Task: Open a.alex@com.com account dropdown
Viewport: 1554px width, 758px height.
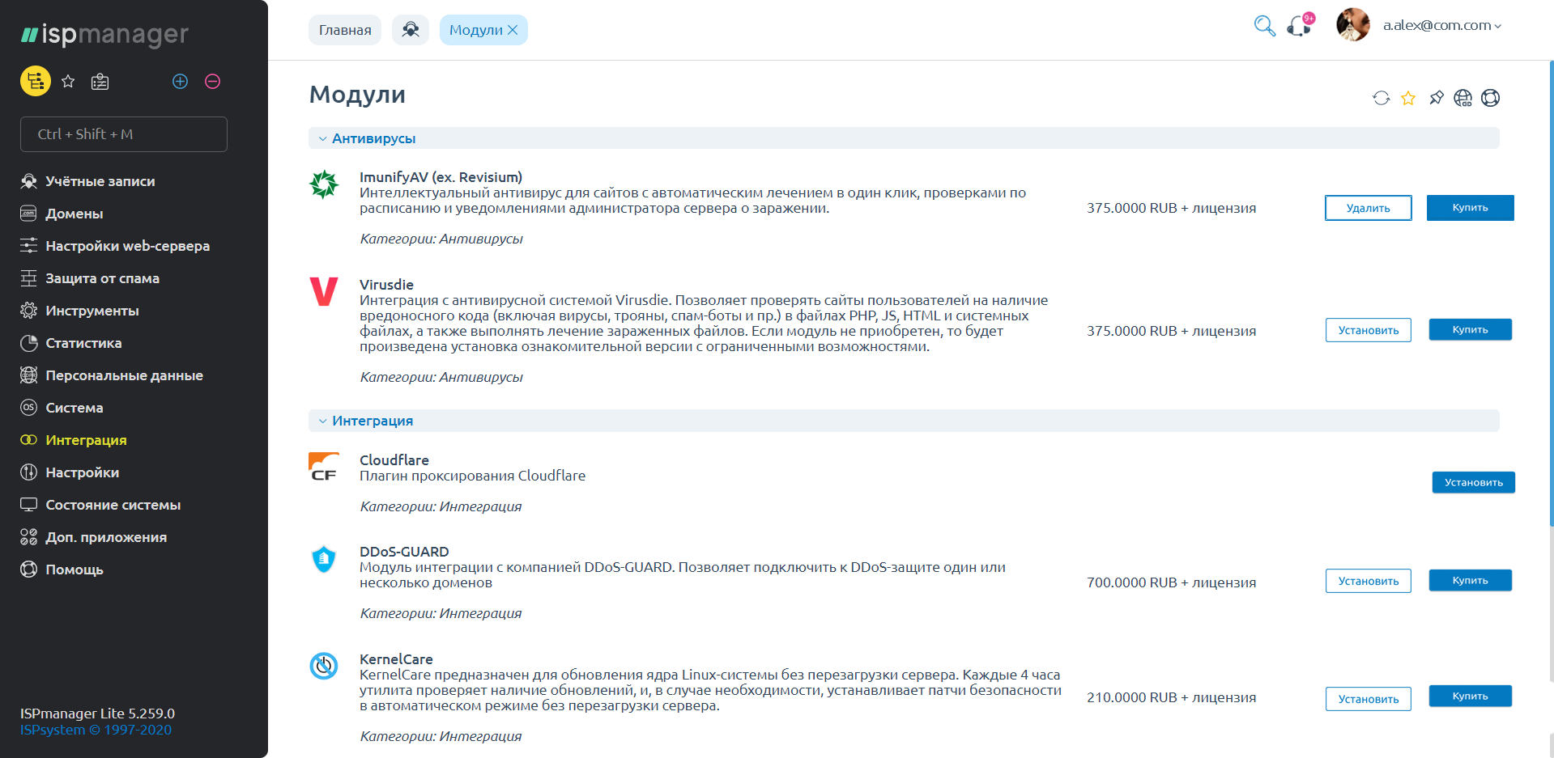Action: [x=1441, y=25]
